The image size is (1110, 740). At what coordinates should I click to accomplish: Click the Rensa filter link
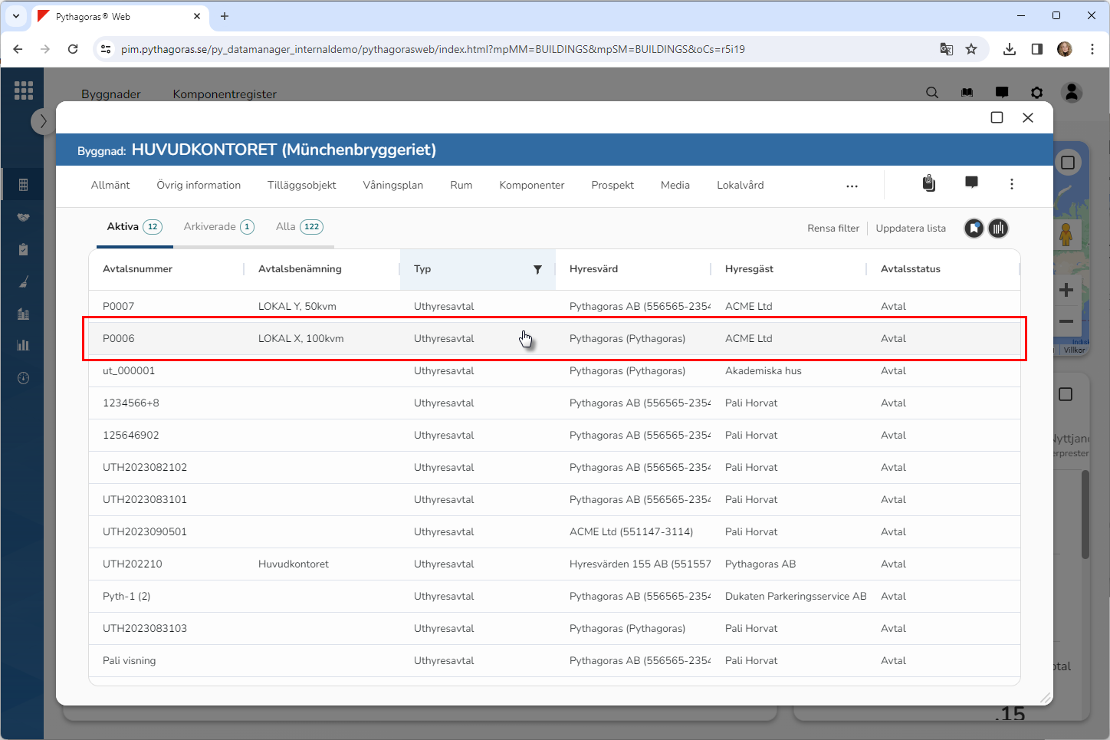click(832, 229)
